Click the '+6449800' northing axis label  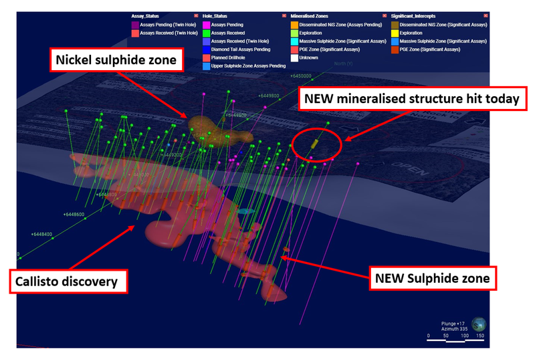coord(269,96)
